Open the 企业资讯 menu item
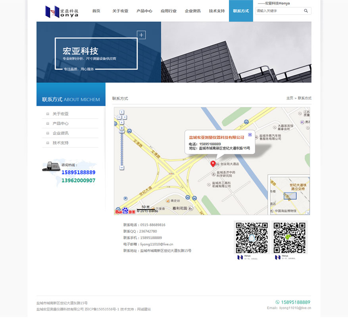The image size is (348, 318). tap(192, 11)
